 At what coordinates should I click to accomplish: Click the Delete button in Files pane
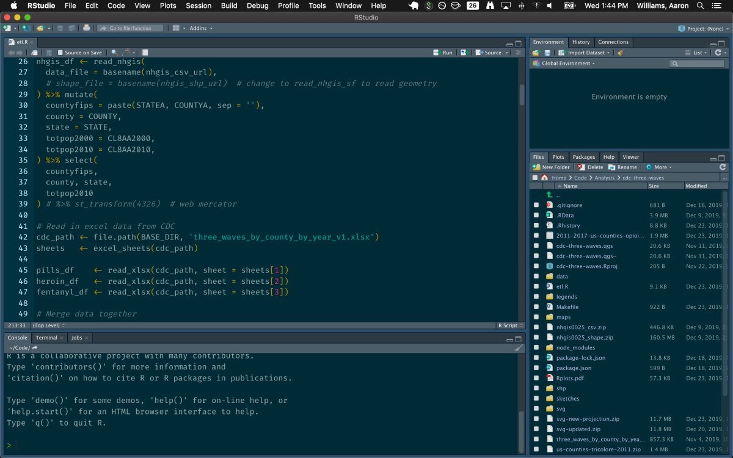click(591, 167)
